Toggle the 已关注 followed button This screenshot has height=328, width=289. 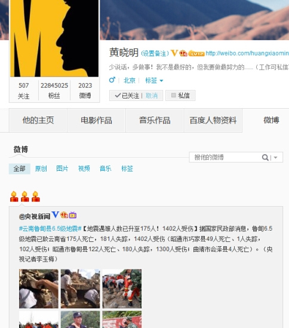pos(127,96)
